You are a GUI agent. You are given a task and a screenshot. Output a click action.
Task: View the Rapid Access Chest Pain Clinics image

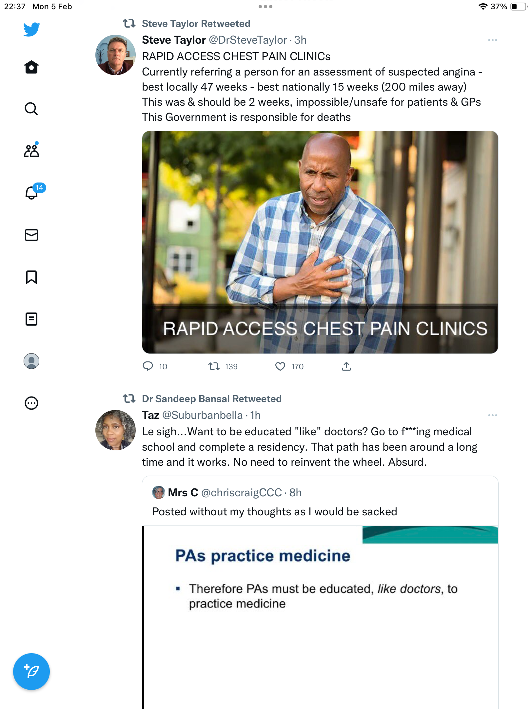click(320, 242)
